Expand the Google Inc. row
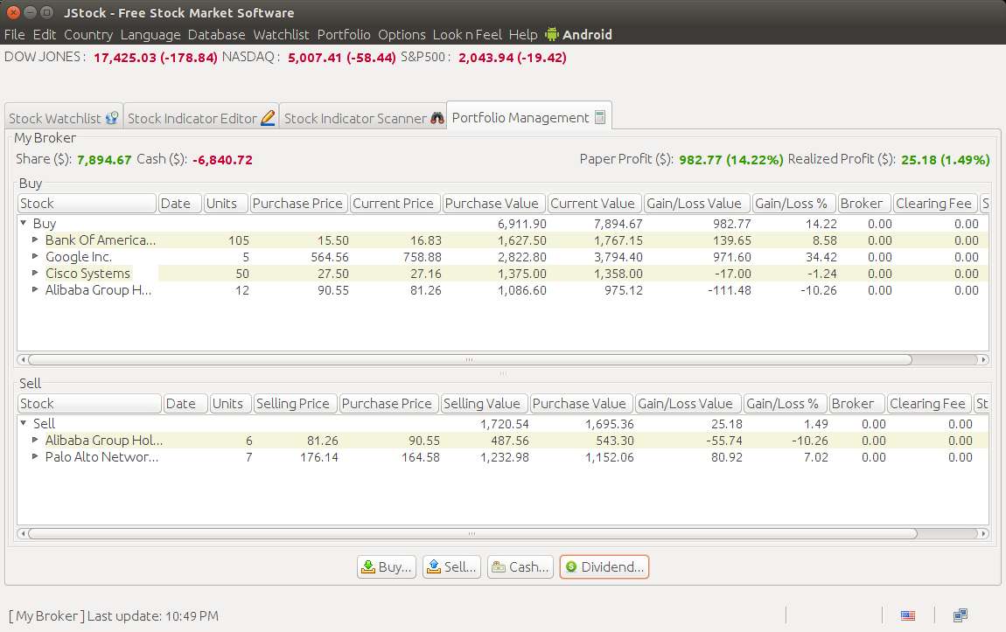The image size is (1006, 632). click(35, 256)
